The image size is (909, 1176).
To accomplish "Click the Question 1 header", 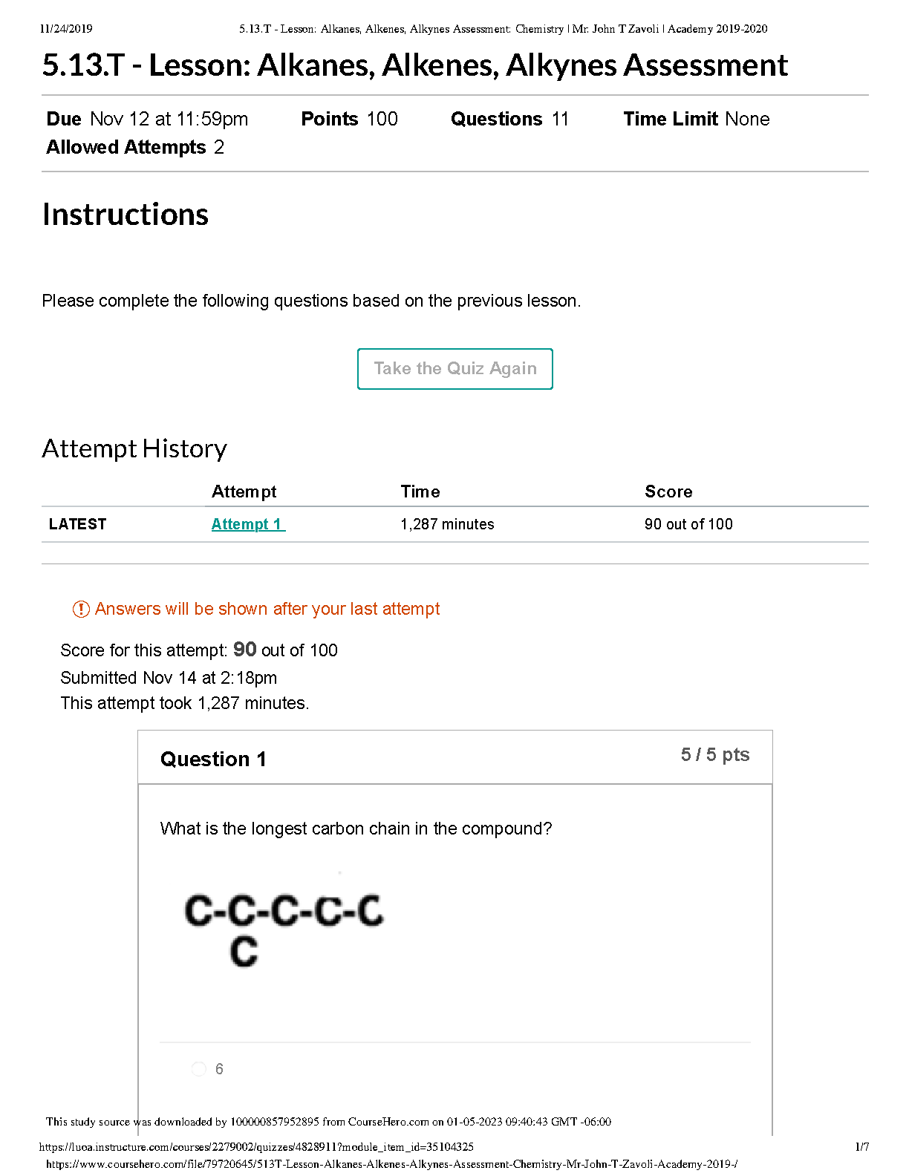I will pyautogui.click(x=213, y=759).
